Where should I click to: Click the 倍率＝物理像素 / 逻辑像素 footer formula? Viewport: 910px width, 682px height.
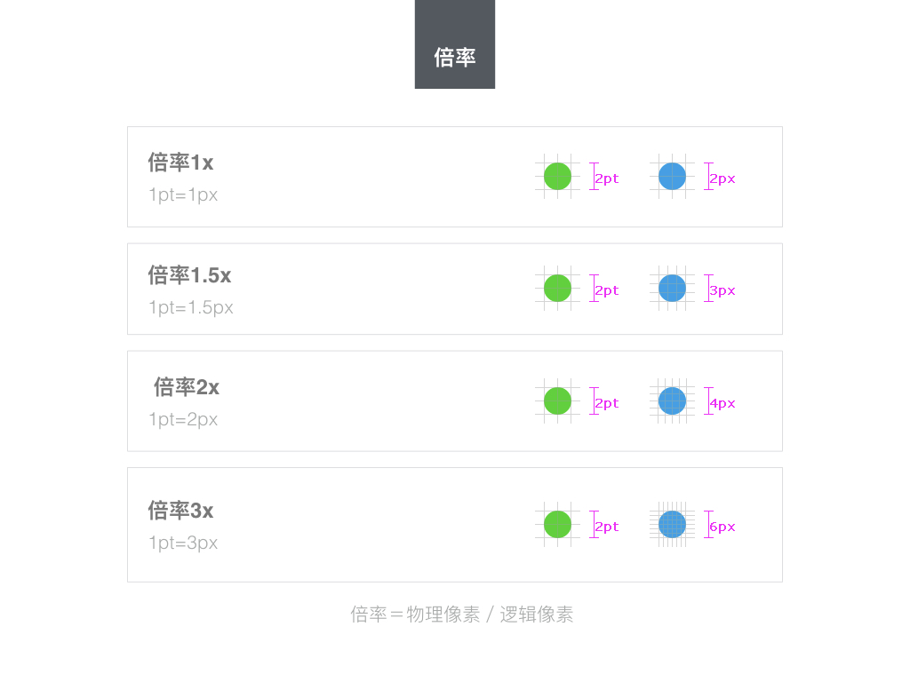click(462, 615)
